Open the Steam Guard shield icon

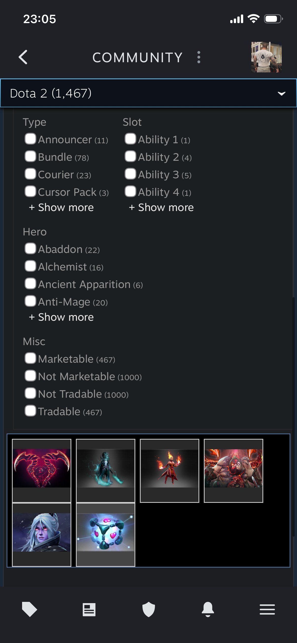point(148,609)
